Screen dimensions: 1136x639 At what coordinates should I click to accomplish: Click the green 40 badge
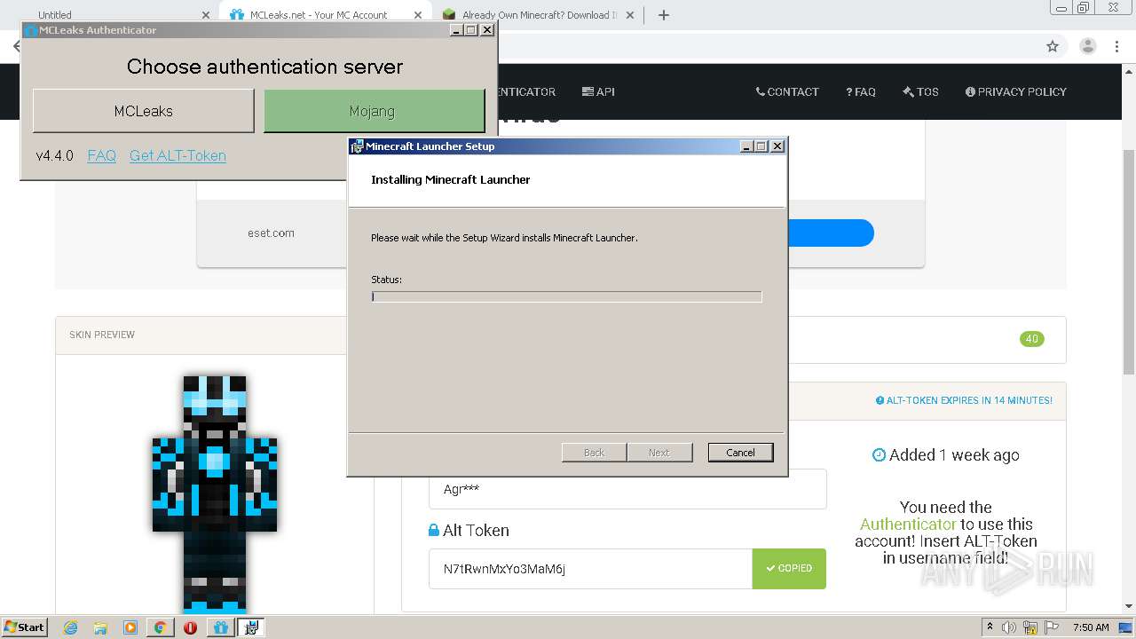coord(1032,339)
